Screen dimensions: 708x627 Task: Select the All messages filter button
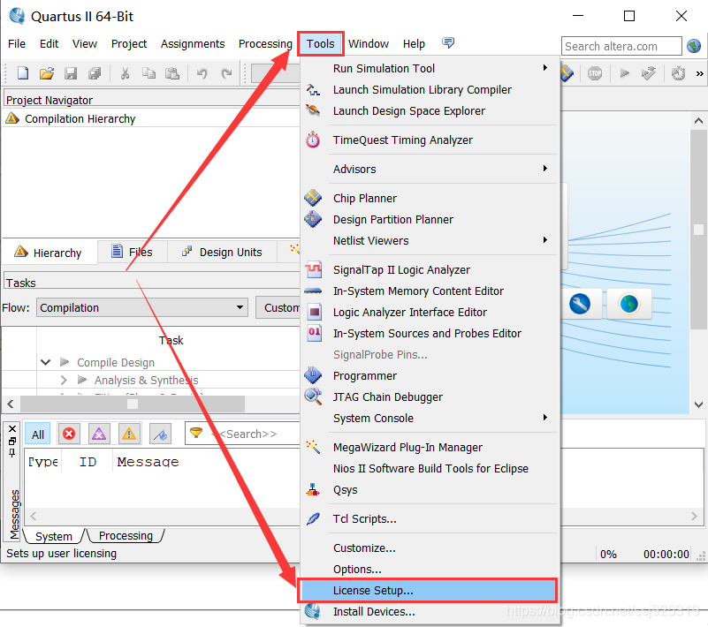(37, 434)
